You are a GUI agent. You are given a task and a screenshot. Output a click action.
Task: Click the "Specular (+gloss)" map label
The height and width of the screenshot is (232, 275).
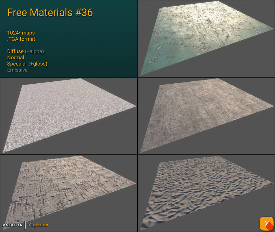tap(27, 64)
